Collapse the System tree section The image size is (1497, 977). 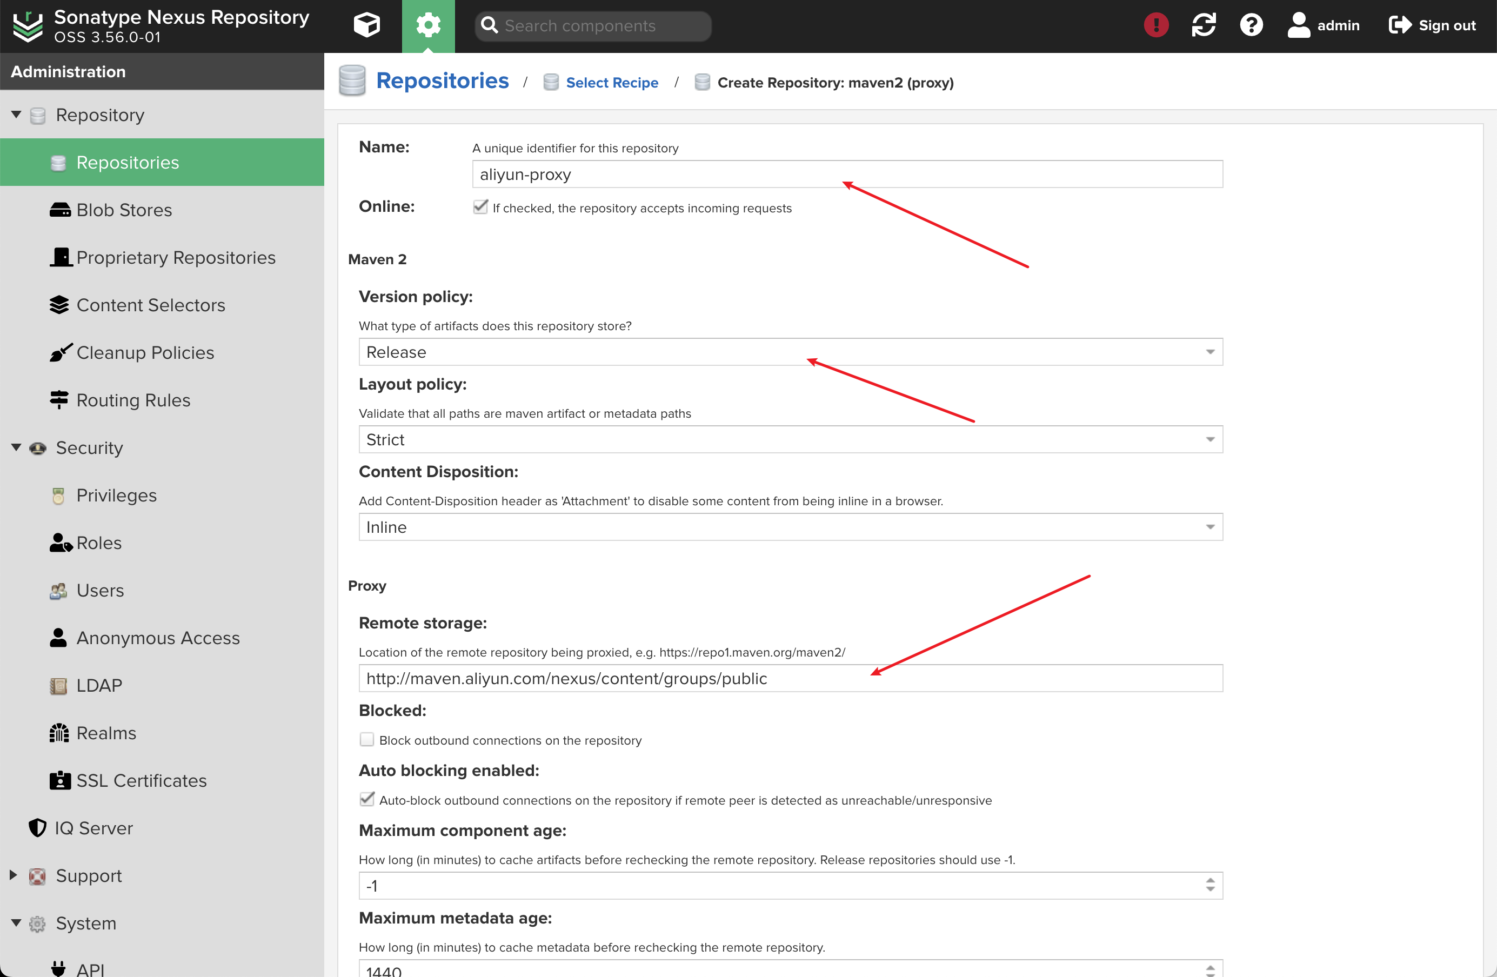tap(16, 923)
